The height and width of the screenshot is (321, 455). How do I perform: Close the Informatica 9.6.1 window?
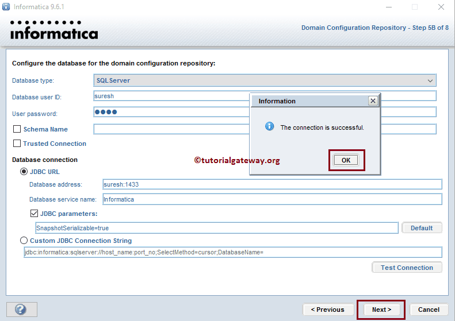(x=441, y=7)
